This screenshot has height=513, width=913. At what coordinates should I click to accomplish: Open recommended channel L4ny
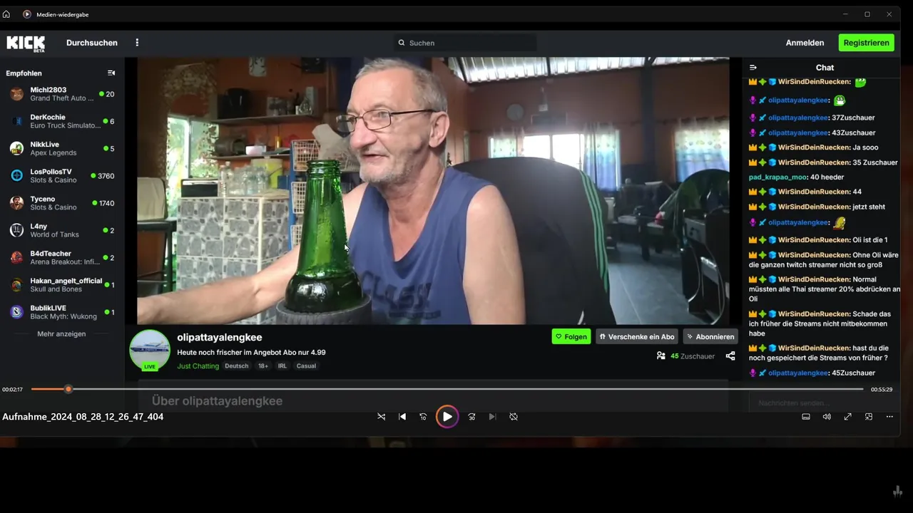[x=62, y=230]
